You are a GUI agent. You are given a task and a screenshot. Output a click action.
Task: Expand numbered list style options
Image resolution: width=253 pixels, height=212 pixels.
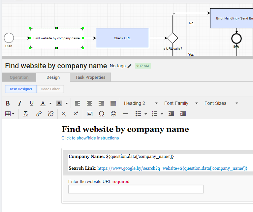162,114
